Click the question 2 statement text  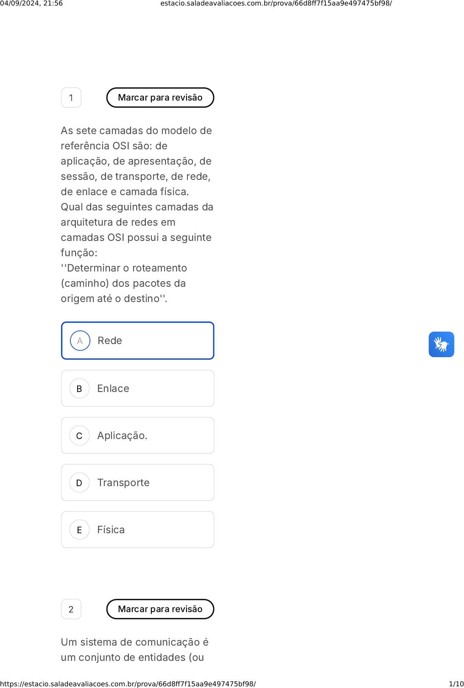point(135,650)
